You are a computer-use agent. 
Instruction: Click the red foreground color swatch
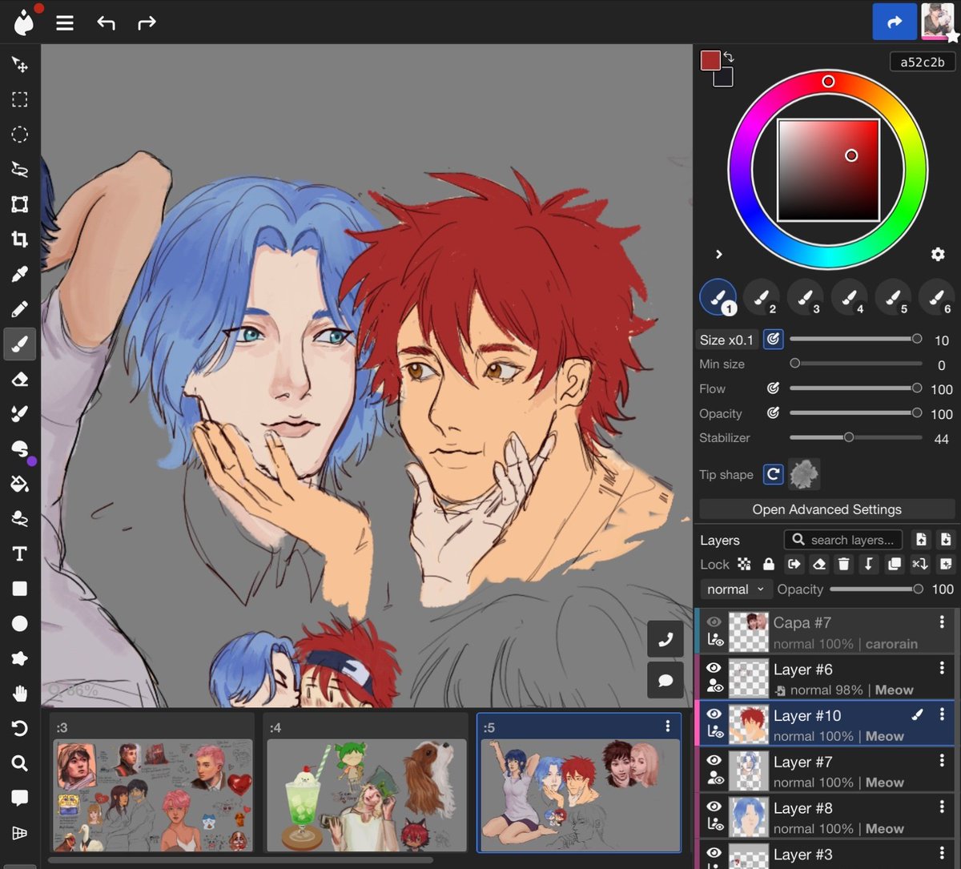(x=710, y=61)
